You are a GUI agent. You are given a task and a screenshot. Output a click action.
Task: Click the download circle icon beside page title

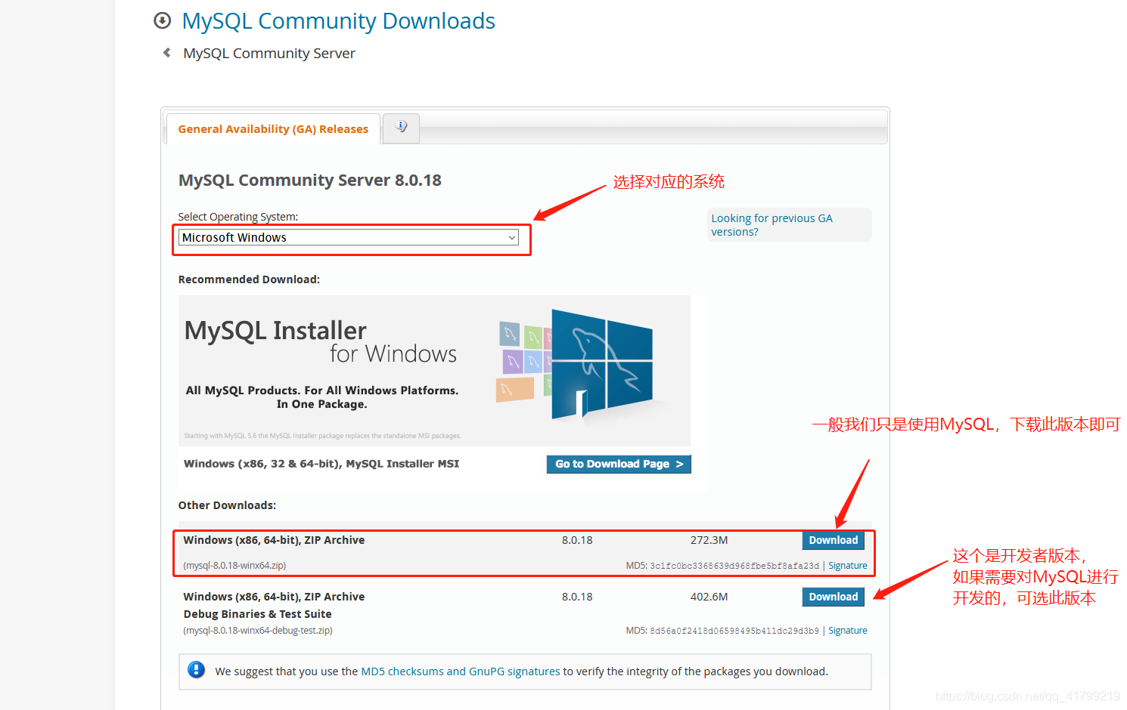tap(162, 20)
